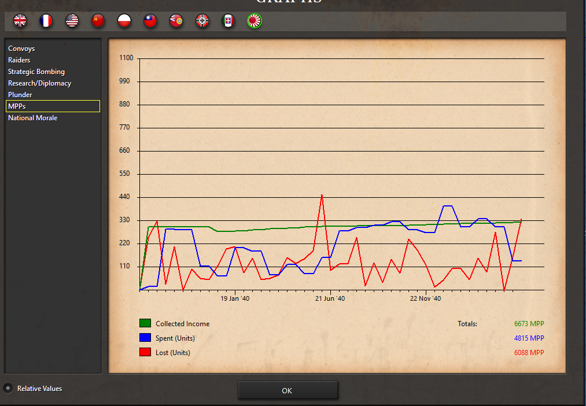Click the blue Spent (Units) swatch
586x406 pixels.
(145, 338)
